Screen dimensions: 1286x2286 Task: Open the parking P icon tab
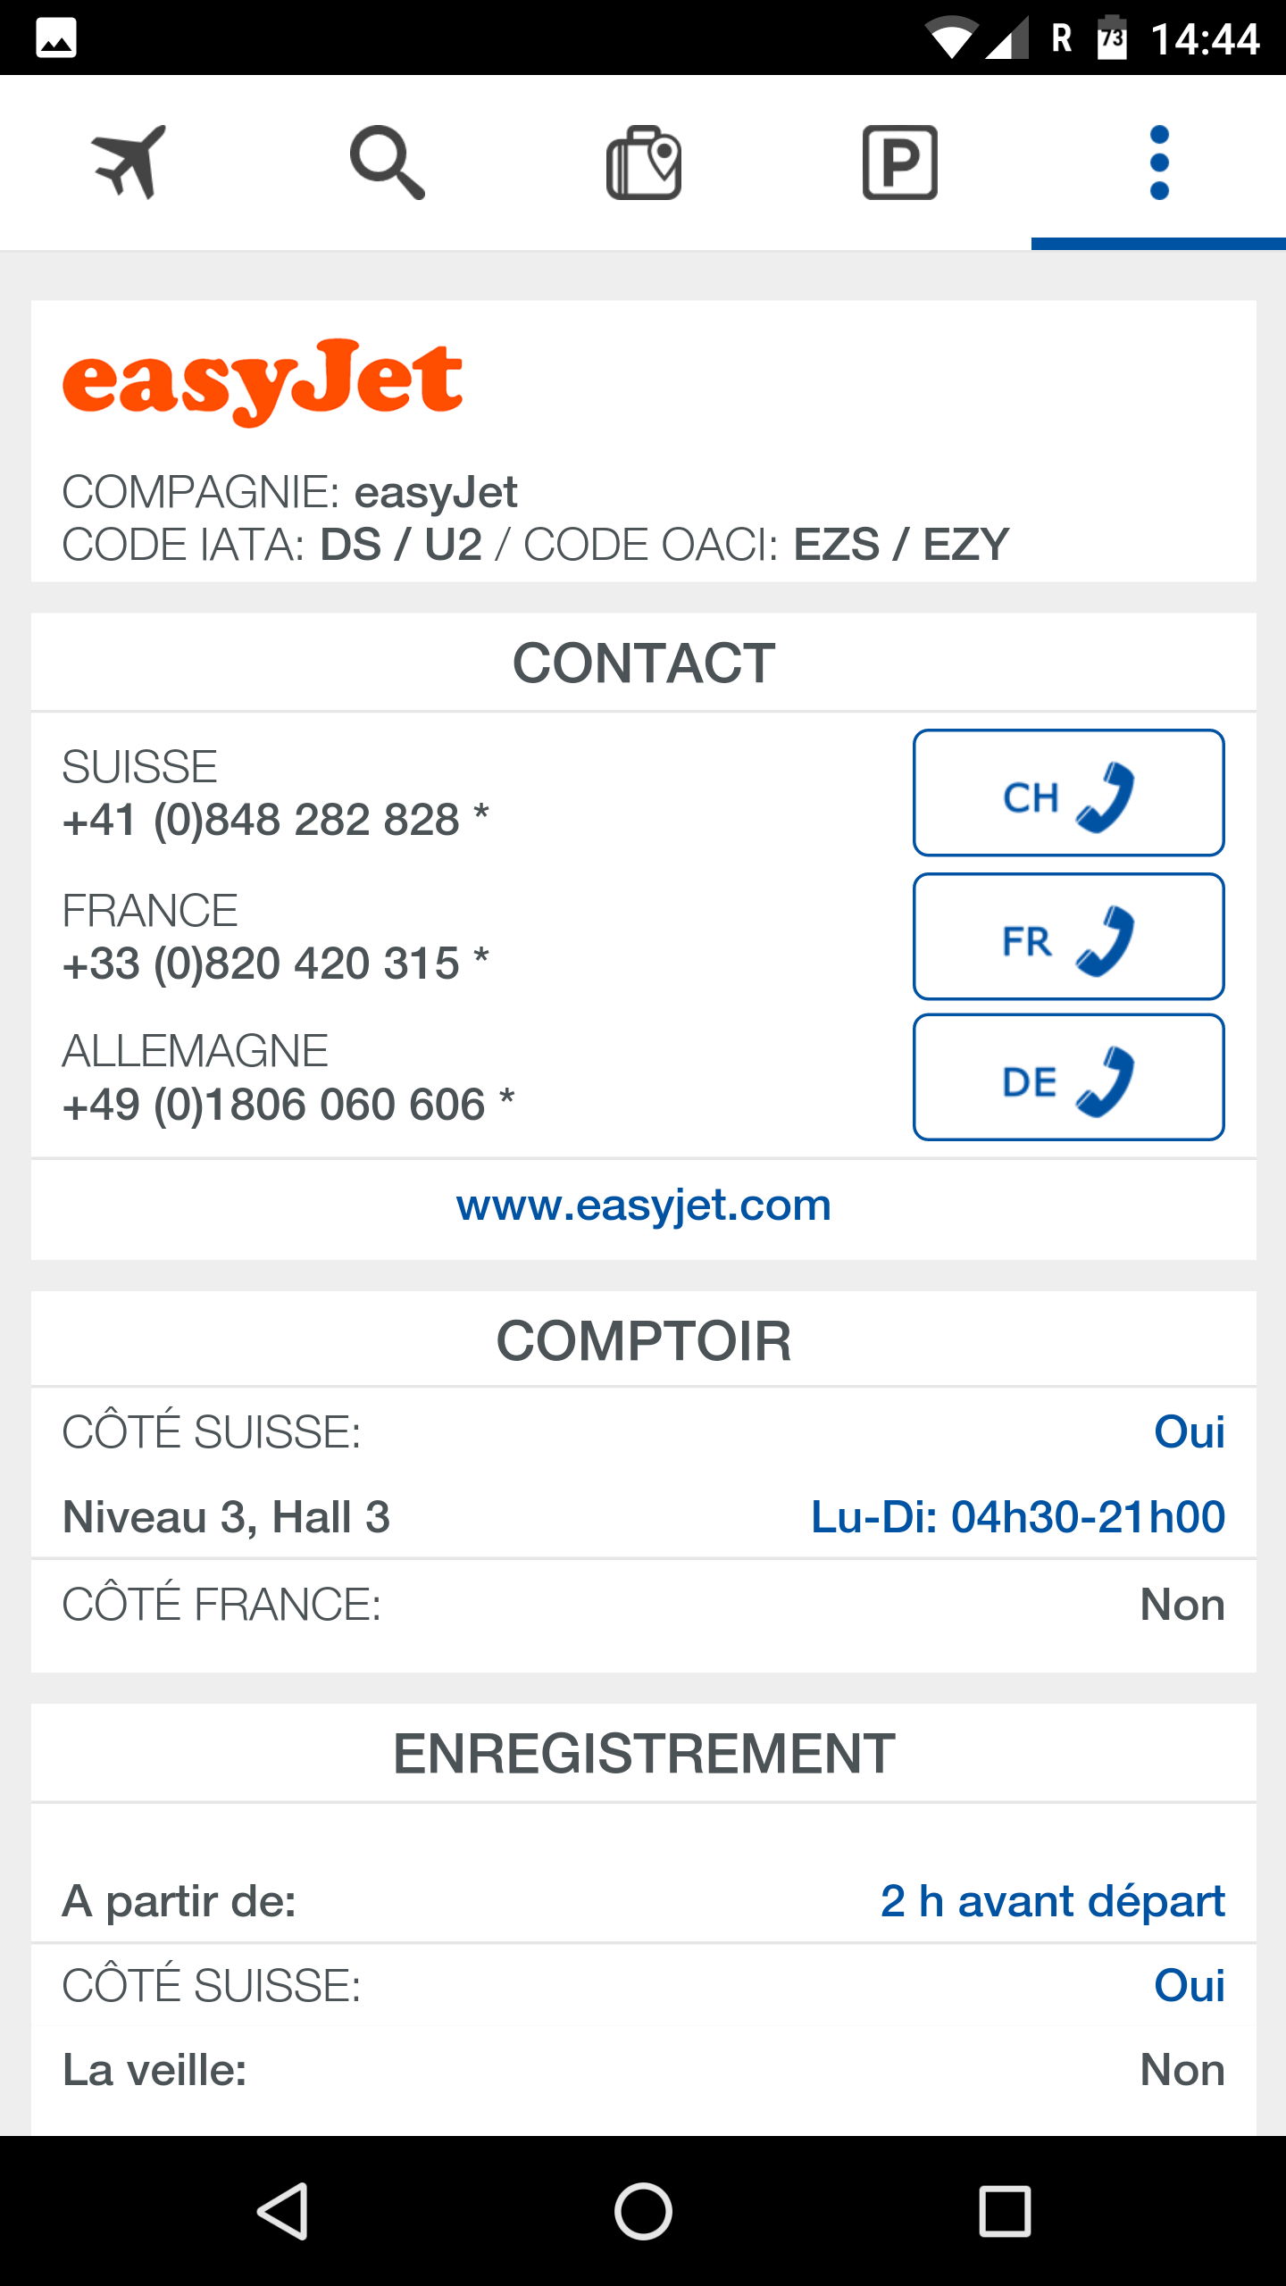click(x=900, y=162)
